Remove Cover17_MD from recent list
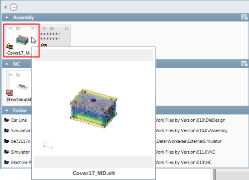Viewport: 249px width, 180px height. tap(33, 28)
